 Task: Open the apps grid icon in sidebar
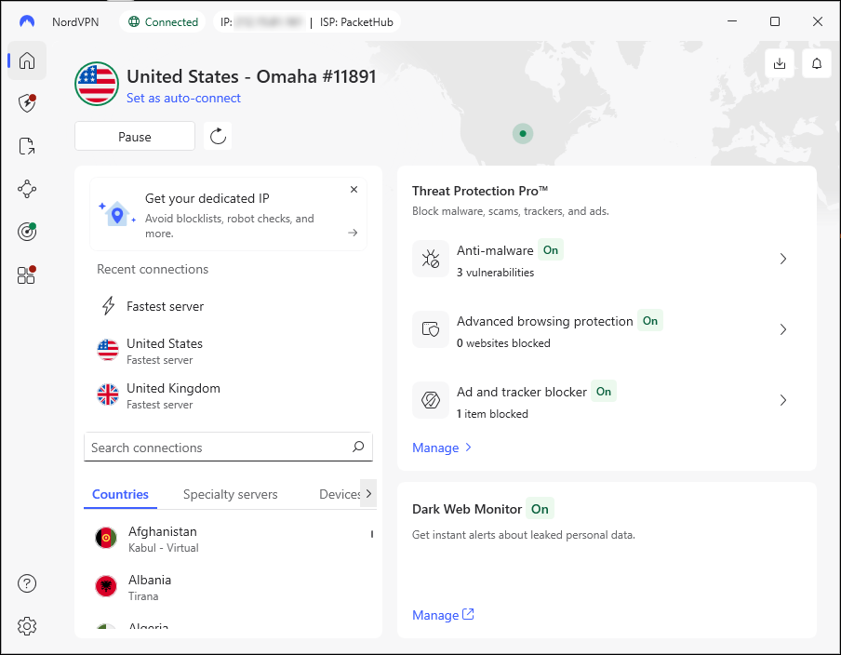[27, 274]
